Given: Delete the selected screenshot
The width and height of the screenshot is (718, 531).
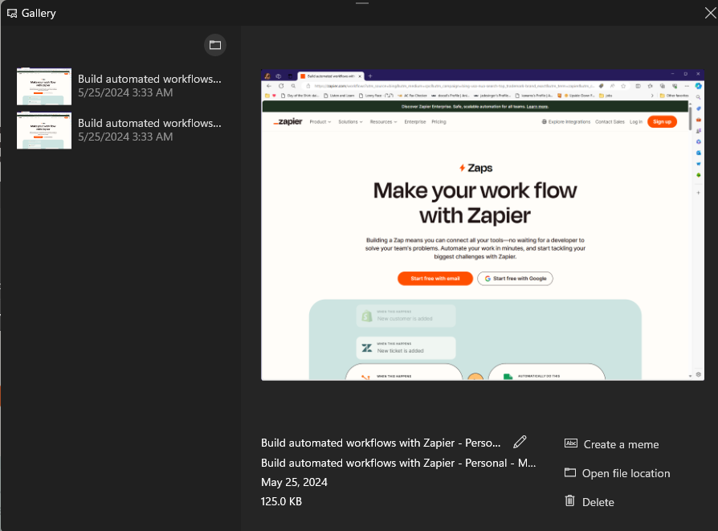Looking at the screenshot, I should pos(589,501).
